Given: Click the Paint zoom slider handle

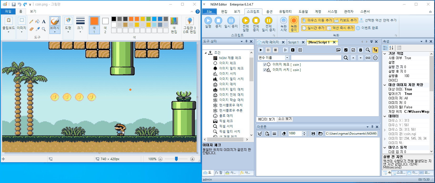Looking at the screenshot, I should (x=176, y=159).
